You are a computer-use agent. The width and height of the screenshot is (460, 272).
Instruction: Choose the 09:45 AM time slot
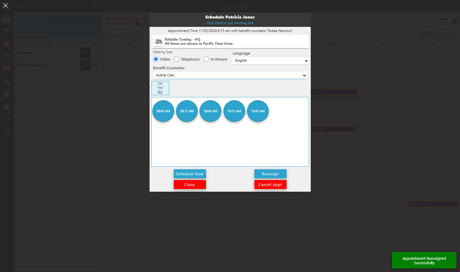(x=210, y=111)
